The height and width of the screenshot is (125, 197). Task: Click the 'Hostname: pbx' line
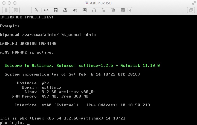click(x=33, y=83)
